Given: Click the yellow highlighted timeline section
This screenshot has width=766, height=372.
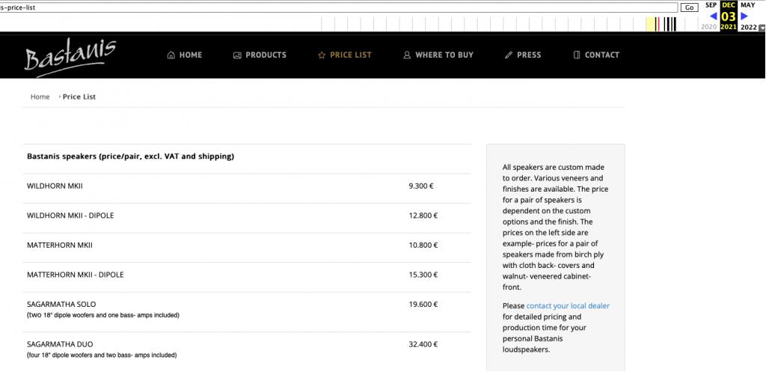Looking at the screenshot, I should tap(649, 24).
